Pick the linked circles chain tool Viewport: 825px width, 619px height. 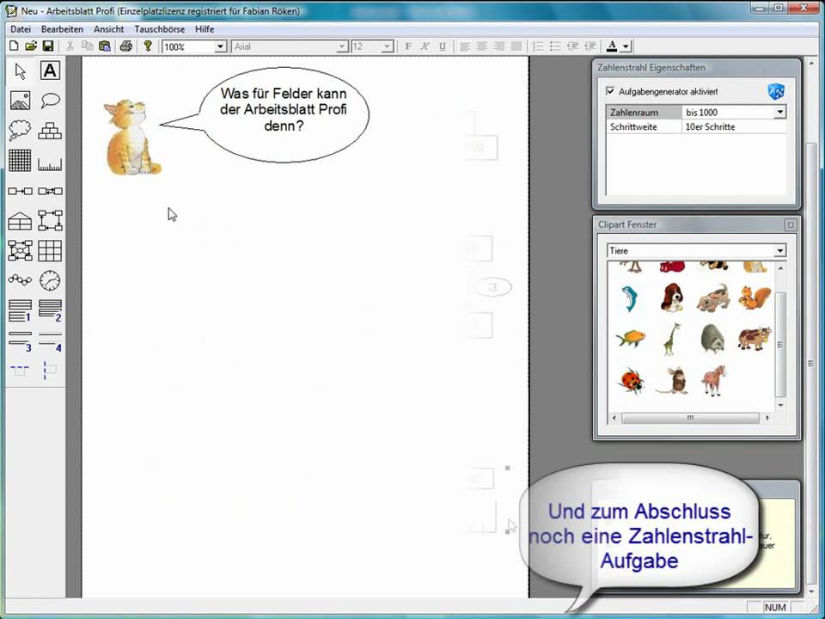click(x=20, y=280)
